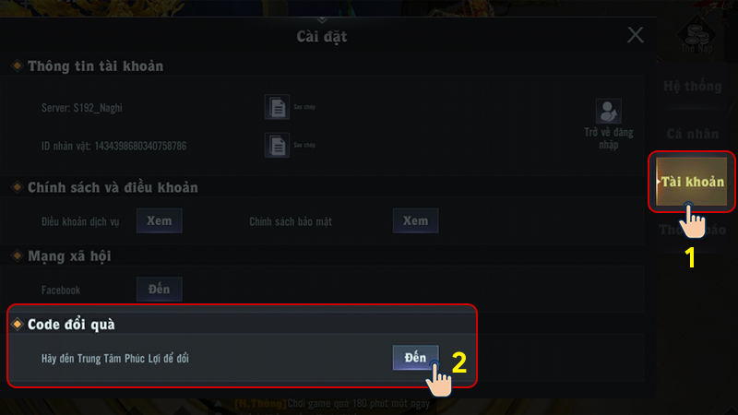
Task: Close the Cài đặt settings panel
Action: click(x=636, y=35)
